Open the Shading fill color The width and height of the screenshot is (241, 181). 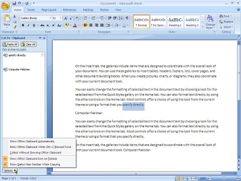coord(116,25)
